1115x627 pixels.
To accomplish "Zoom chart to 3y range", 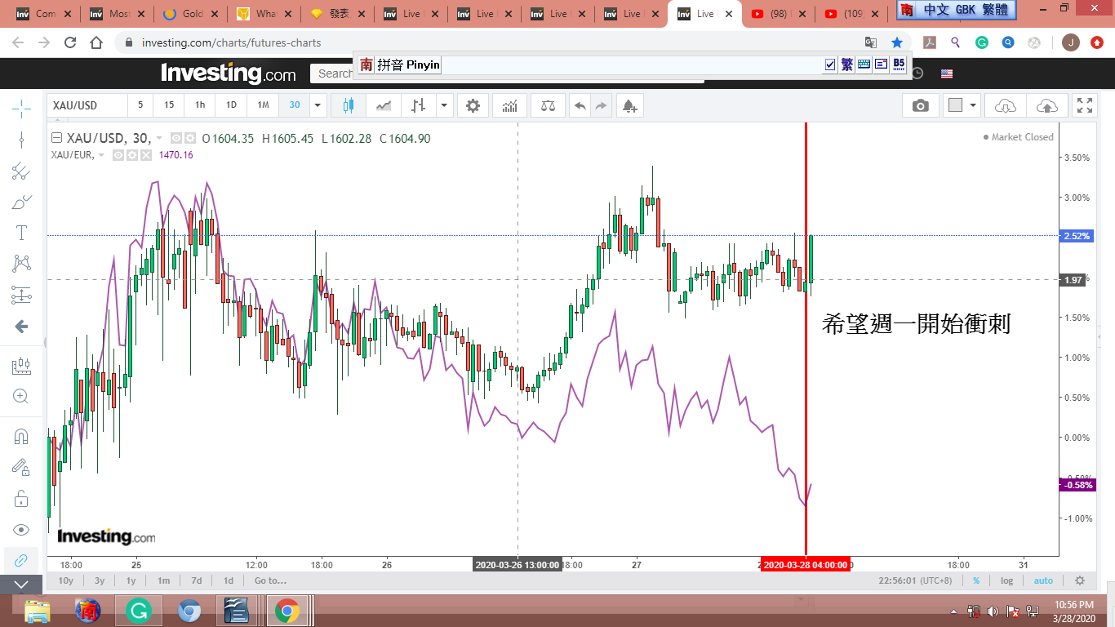I will 100,580.
